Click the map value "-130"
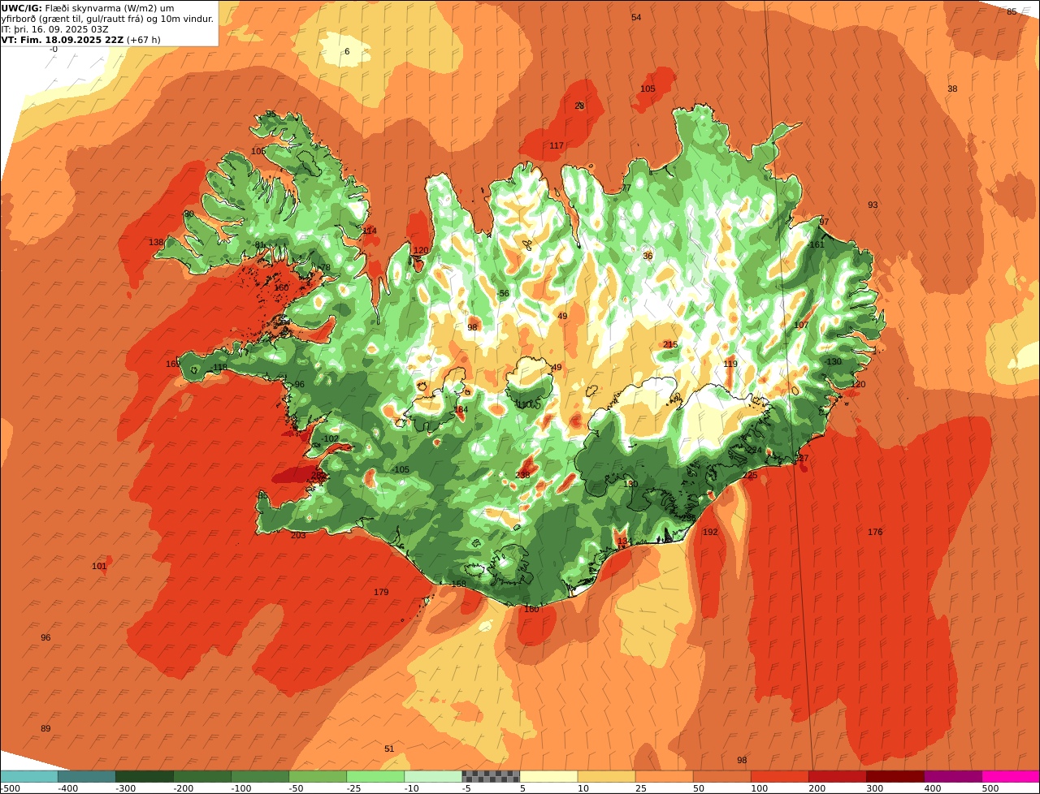Image resolution: width=1040 pixels, height=794 pixels. coord(833,362)
